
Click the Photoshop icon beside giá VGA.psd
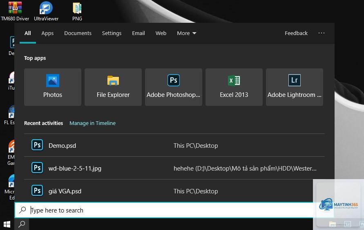(x=37, y=191)
